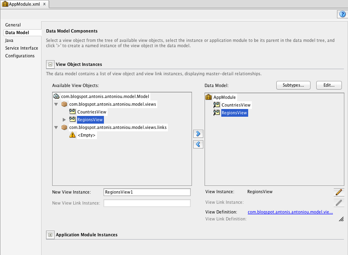The height and width of the screenshot is (255, 348).
Task: Open the View Definition hyperlink
Action: (290, 212)
